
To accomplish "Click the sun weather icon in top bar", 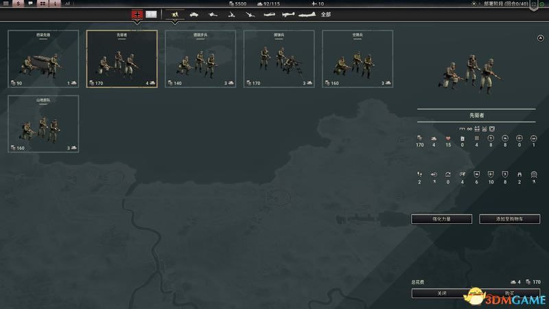I will [x=474, y=3].
